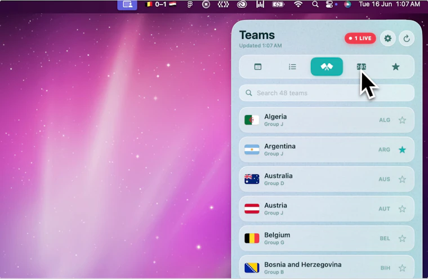This screenshot has width=428, height=279.
Task: Focus the Search 48 teams field
Action: click(327, 93)
